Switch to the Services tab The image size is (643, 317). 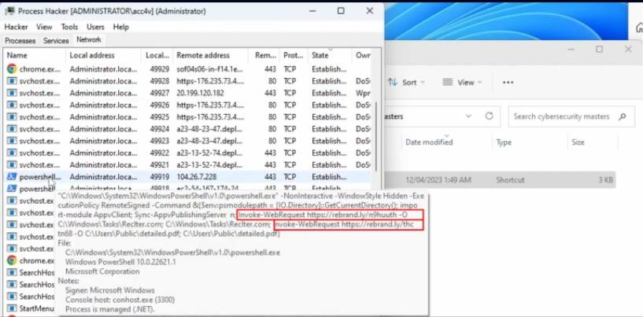point(56,40)
